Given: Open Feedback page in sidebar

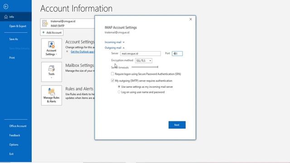Looking at the screenshot, I should coord(14,135).
